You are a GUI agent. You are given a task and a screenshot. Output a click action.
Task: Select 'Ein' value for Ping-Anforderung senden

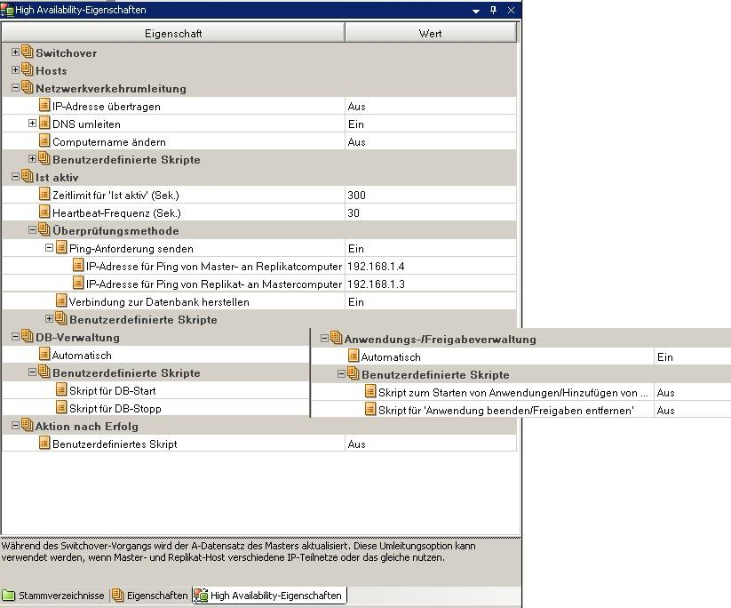[355, 248]
